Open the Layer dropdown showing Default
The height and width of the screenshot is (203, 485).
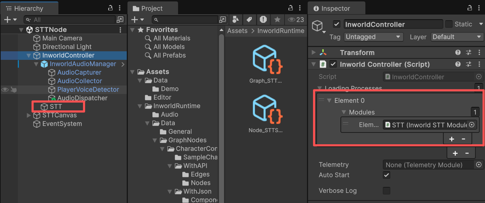(x=457, y=37)
